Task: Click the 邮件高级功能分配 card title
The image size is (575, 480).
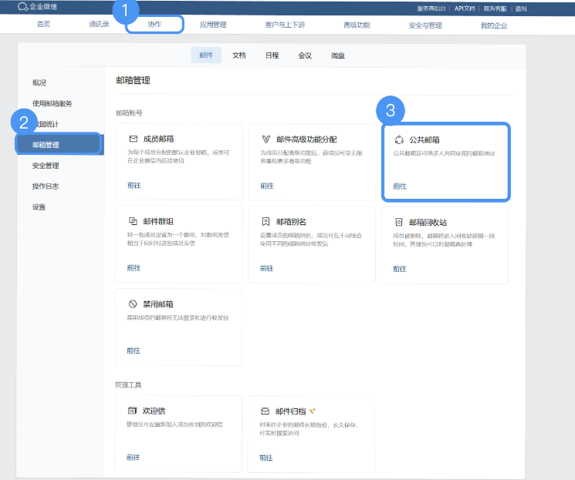Action: click(x=306, y=139)
